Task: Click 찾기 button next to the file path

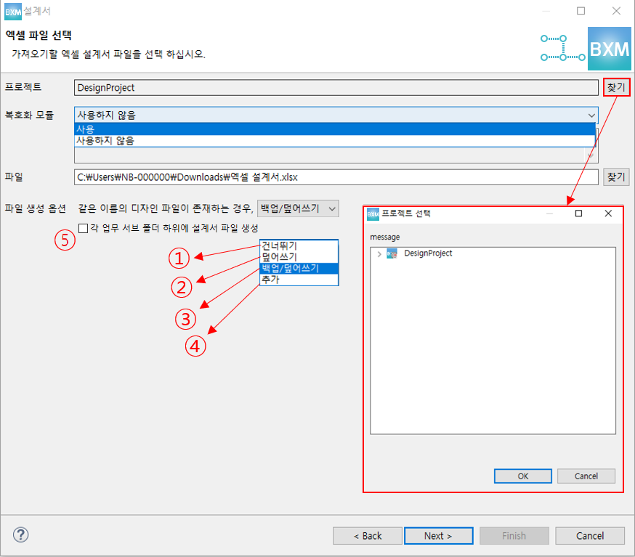Action: 615,176
